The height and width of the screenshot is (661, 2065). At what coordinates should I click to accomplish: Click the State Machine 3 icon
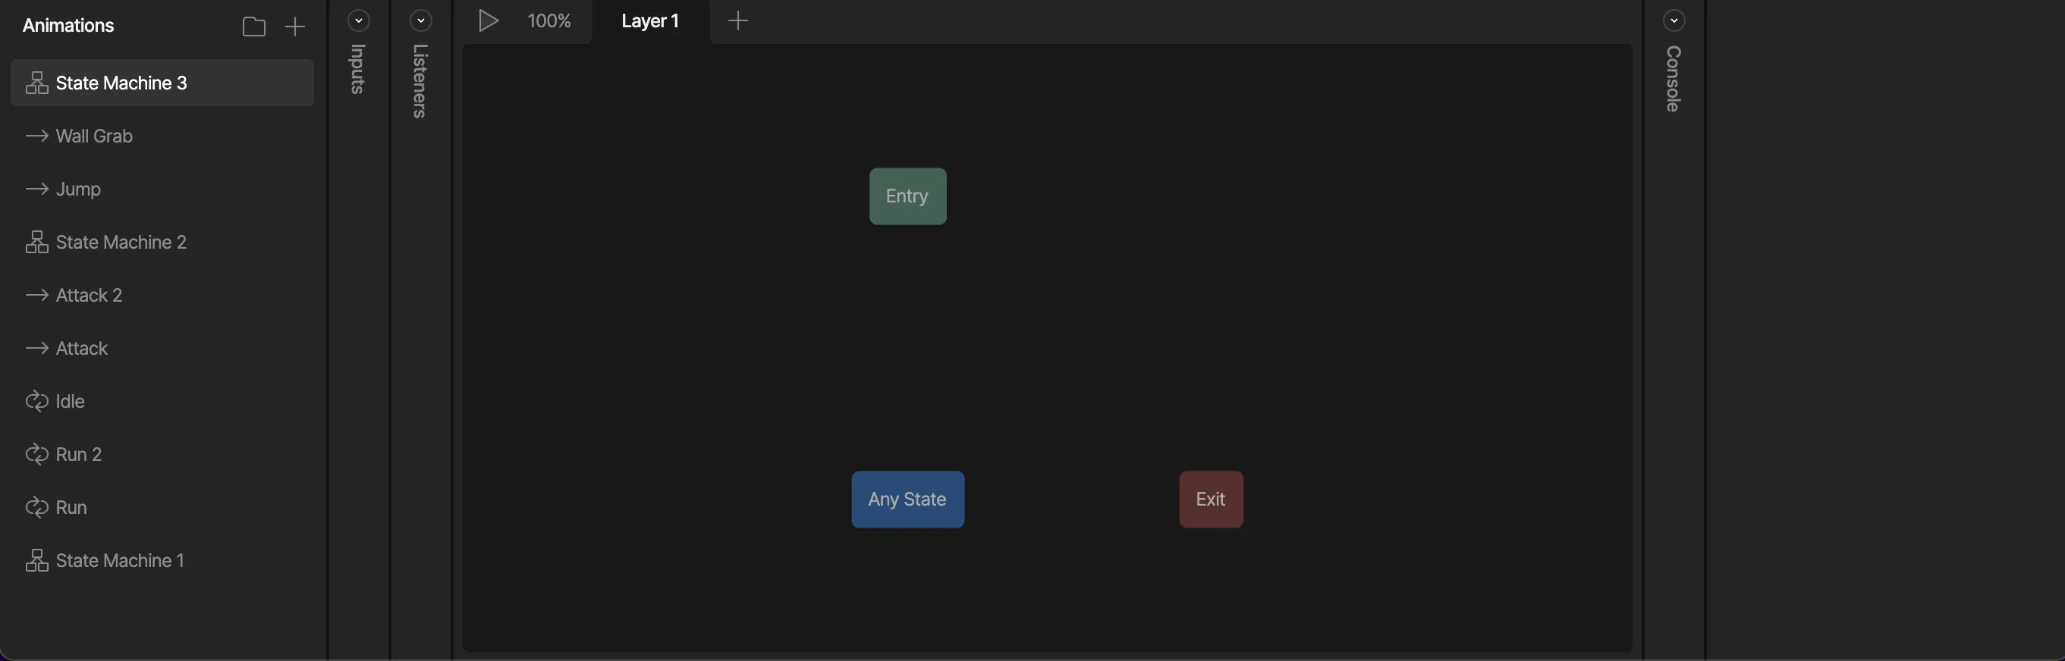click(37, 83)
